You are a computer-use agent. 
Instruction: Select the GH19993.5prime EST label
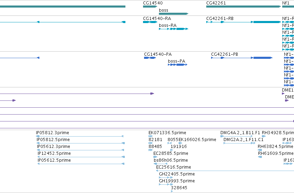click(177, 181)
